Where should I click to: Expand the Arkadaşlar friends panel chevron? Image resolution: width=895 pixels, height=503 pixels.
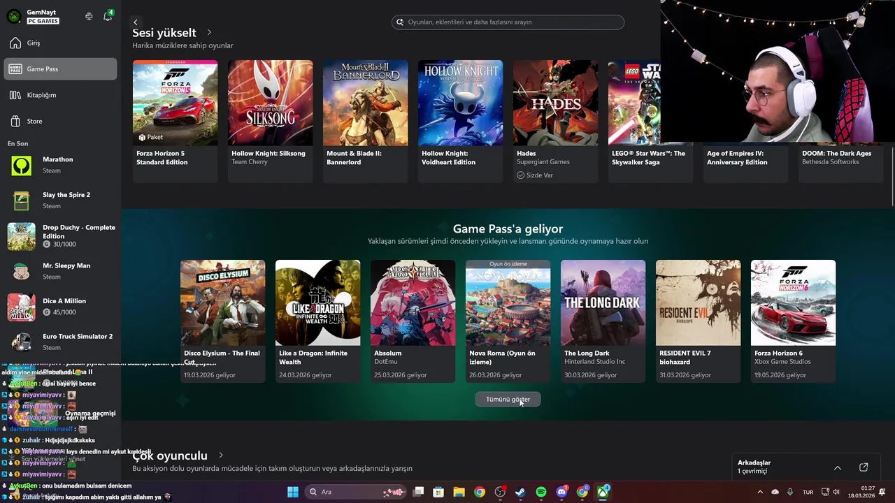click(x=838, y=467)
